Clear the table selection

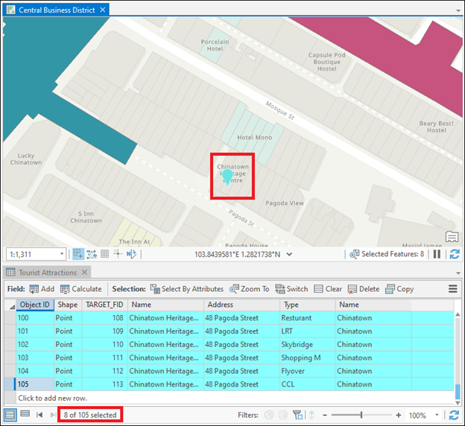[x=328, y=289]
